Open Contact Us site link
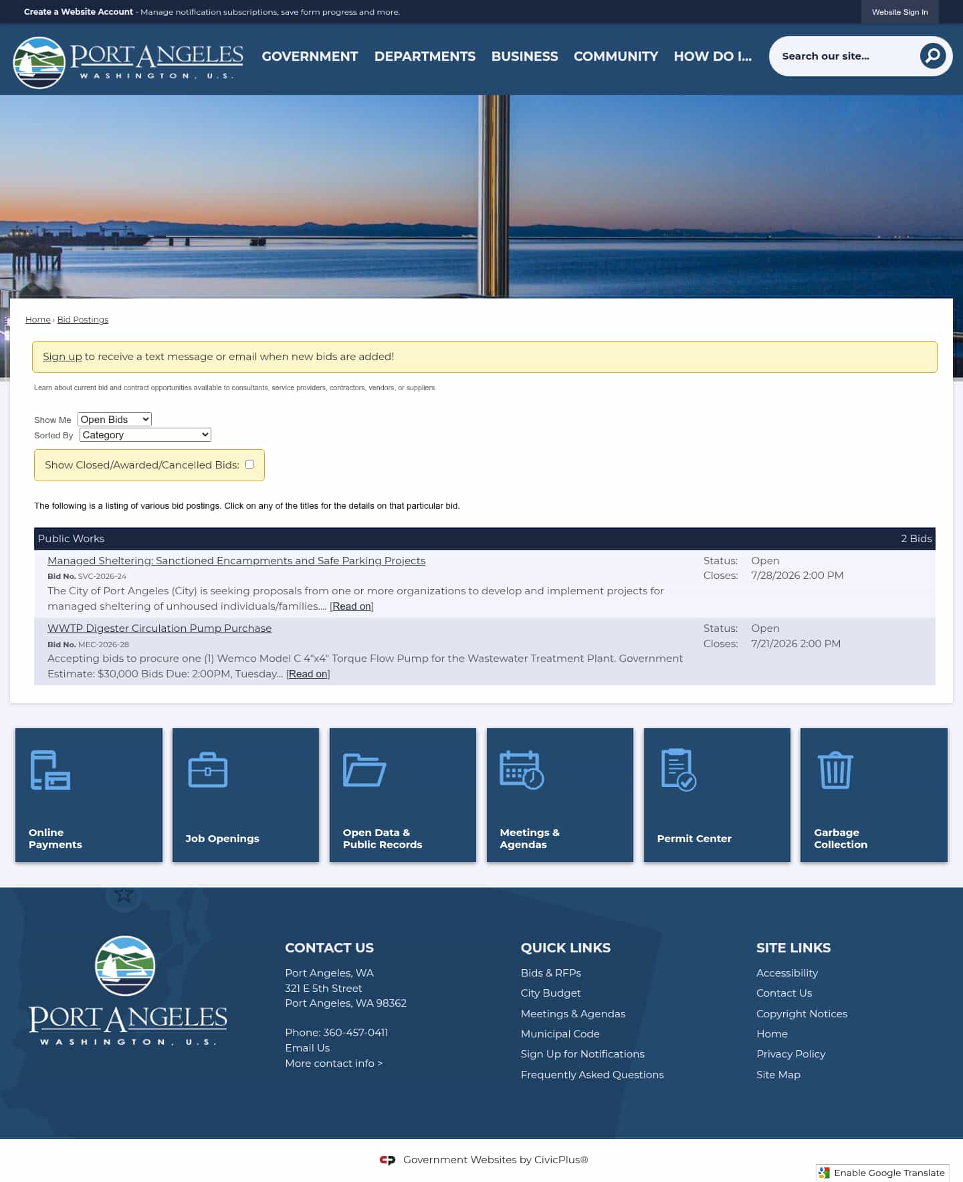Screen dimensions: 963x1182 click(784, 993)
